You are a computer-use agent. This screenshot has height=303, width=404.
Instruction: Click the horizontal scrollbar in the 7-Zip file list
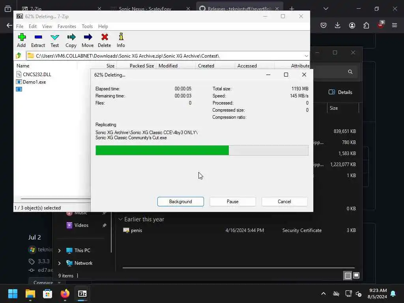[x=55, y=199]
